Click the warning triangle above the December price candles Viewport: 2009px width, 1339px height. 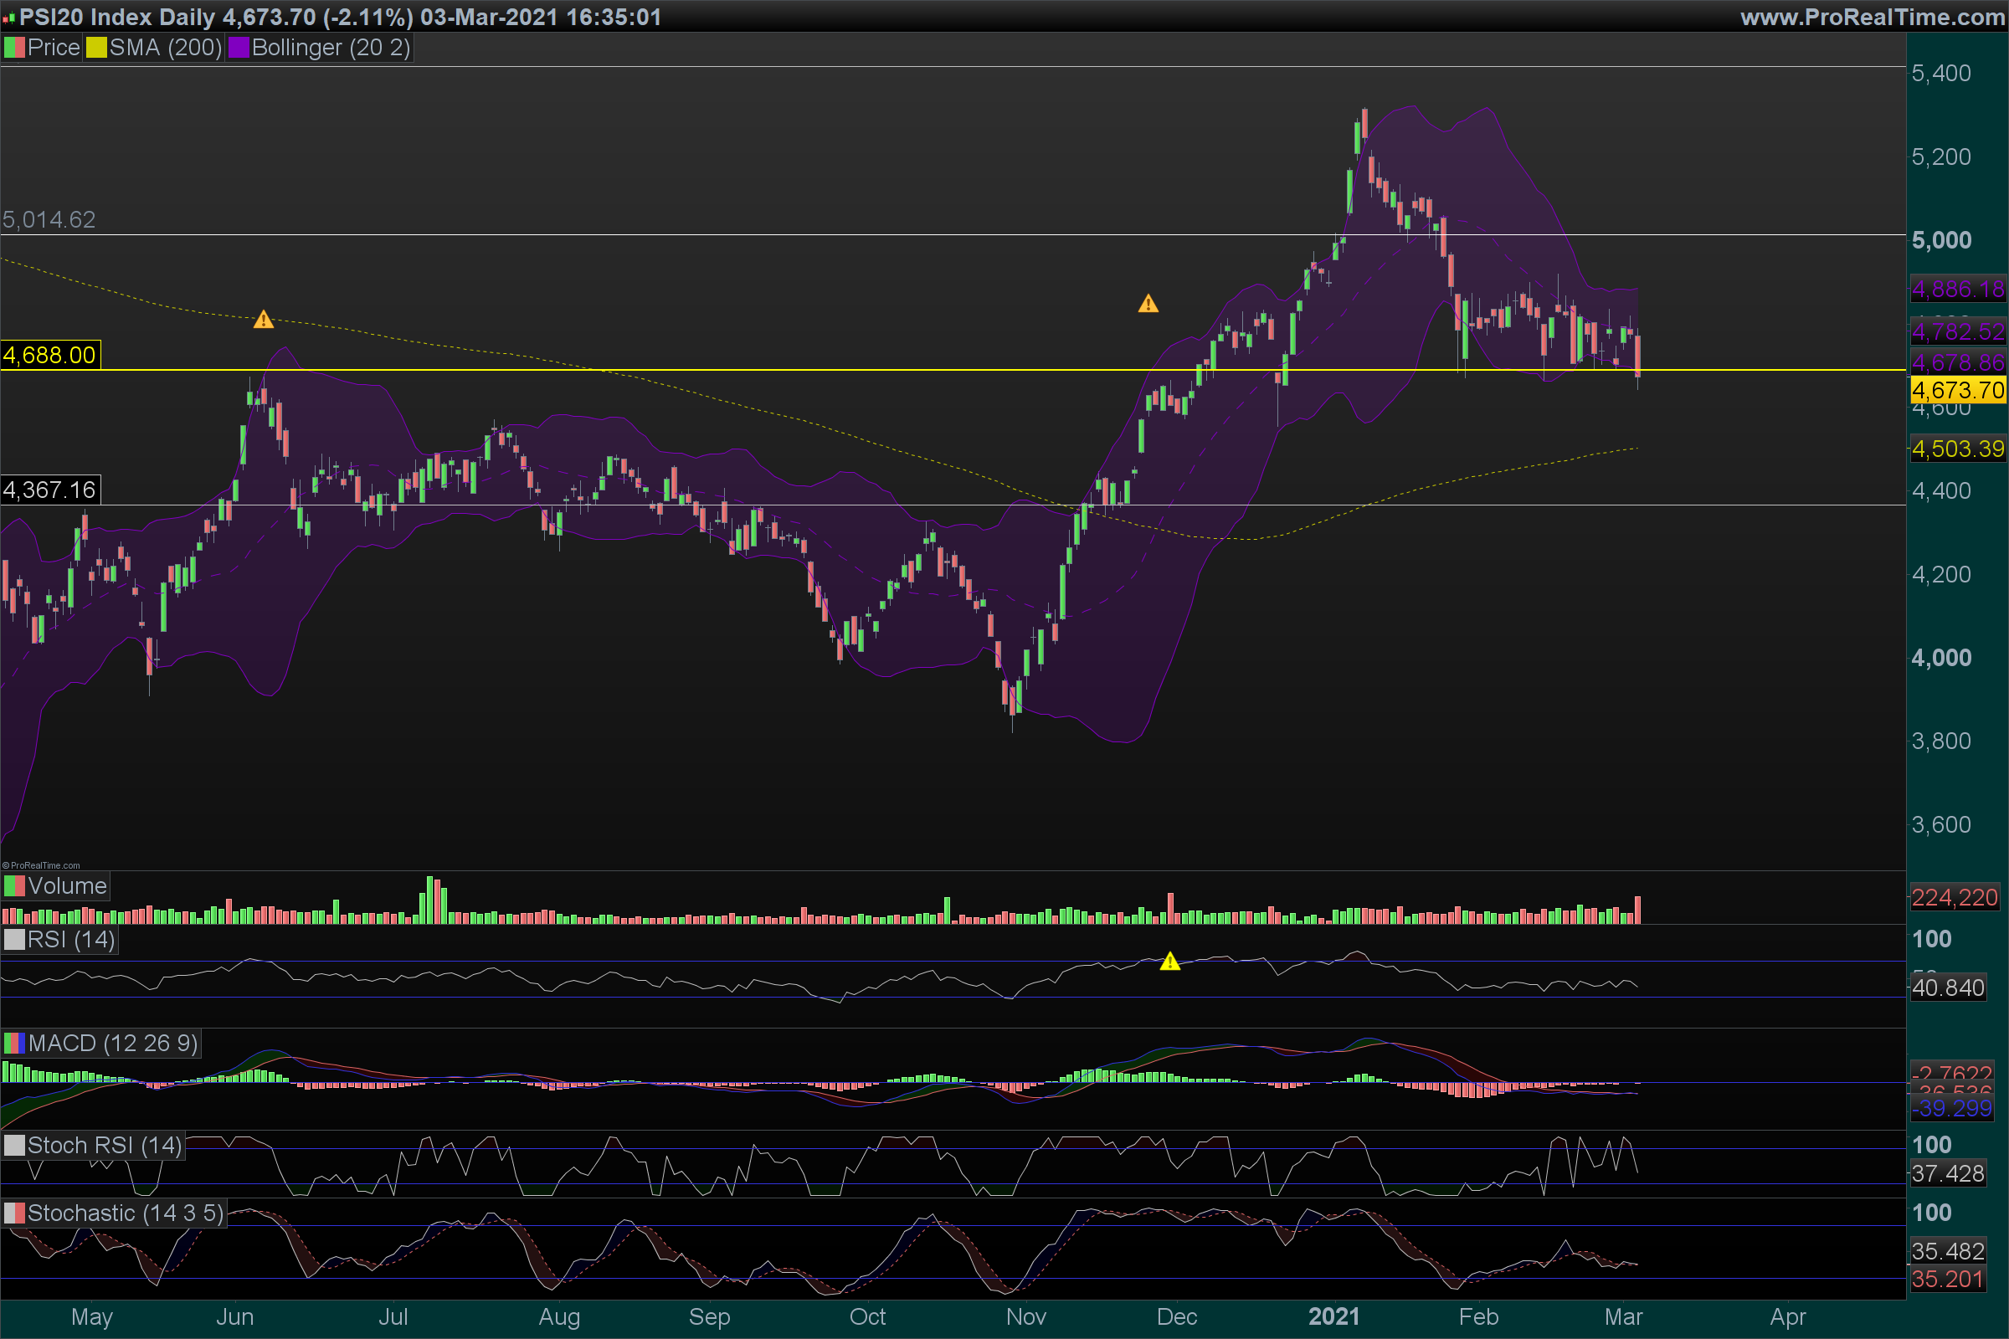click(x=1148, y=304)
